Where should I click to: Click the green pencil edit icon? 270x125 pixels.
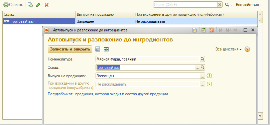tap(38, 5)
